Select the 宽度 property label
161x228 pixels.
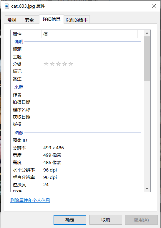(x=17, y=155)
